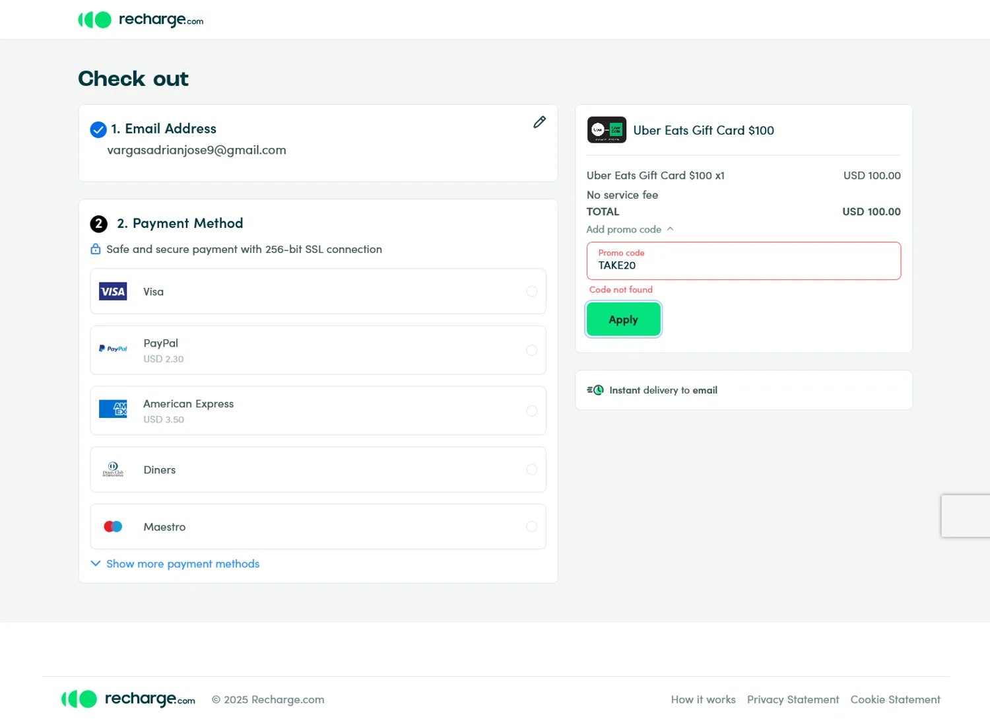This screenshot has height=721, width=990.
Task: Click the Uber Eats gift card thumbnail
Action: [607, 130]
